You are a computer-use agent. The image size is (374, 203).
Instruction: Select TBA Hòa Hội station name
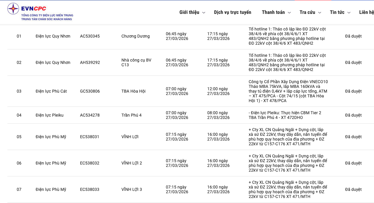pyautogui.click(x=133, y=91)
